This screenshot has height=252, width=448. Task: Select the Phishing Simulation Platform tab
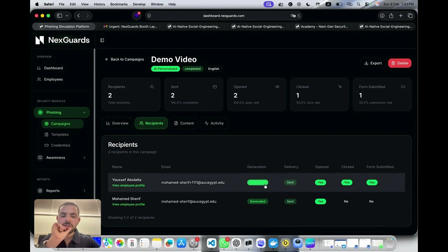[x=64, y=27]
